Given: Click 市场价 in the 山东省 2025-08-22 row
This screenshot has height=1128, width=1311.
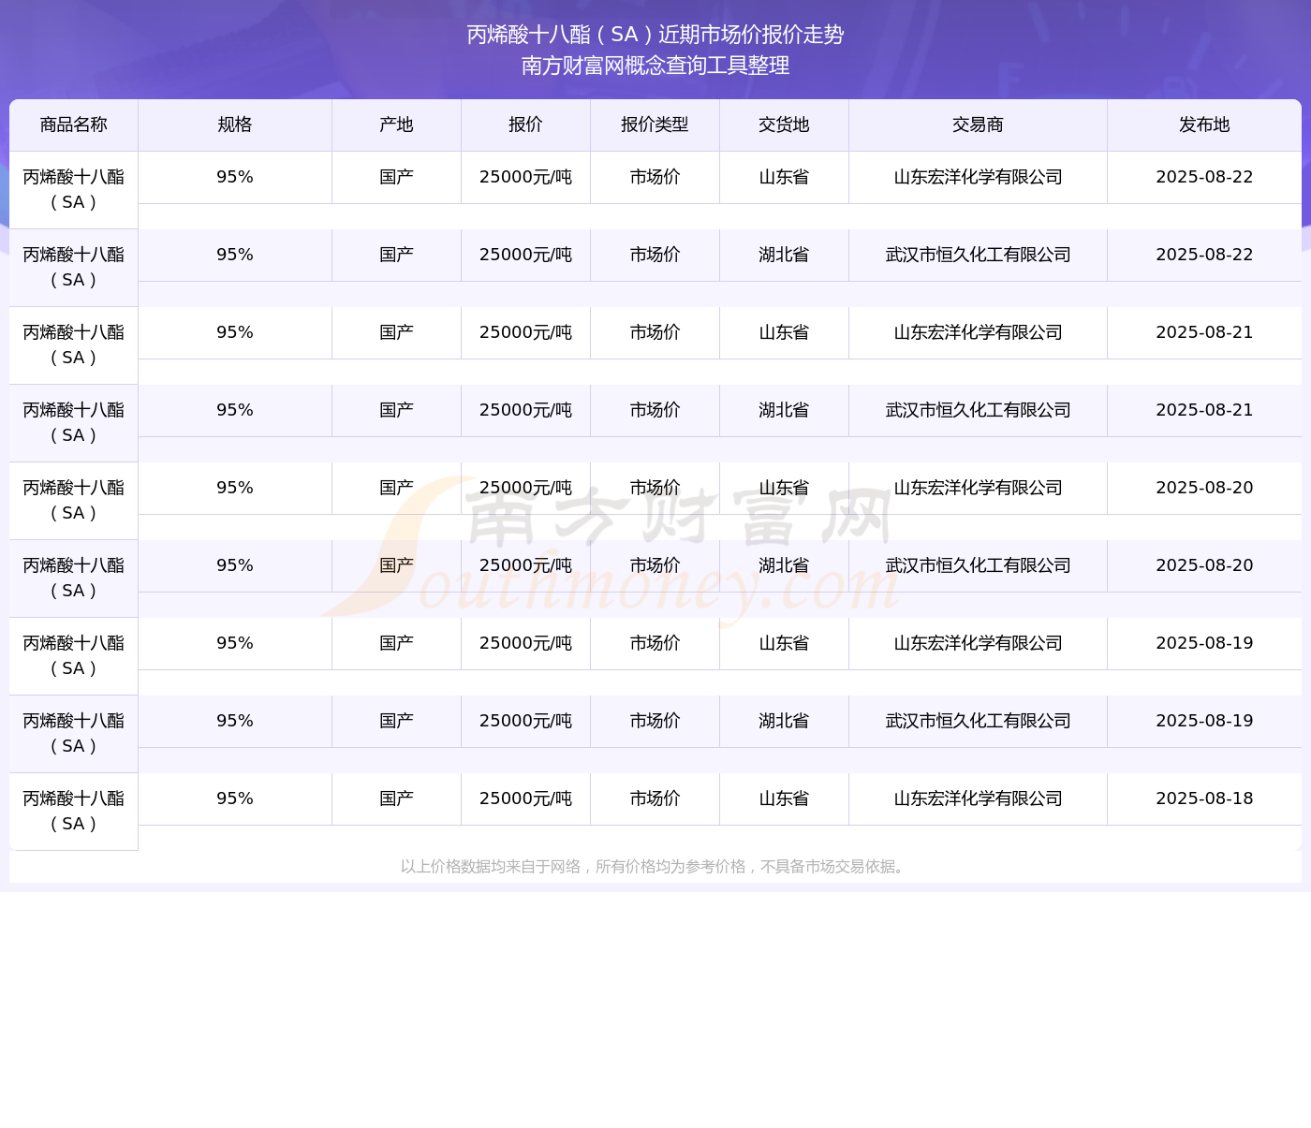Looking at the screenshot, I should tap(655, 177).
